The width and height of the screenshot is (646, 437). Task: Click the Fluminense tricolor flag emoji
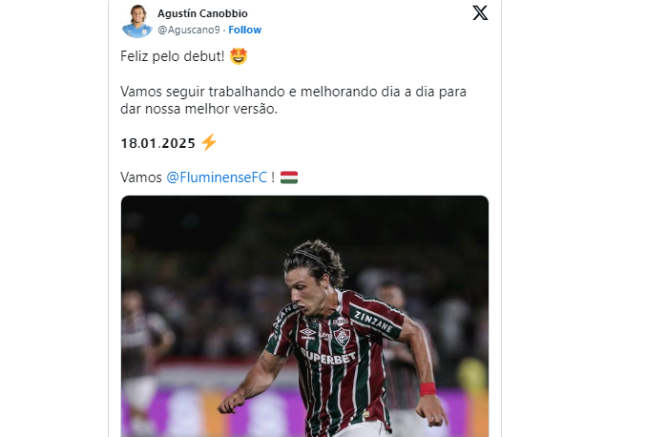(x=289, y=177)
